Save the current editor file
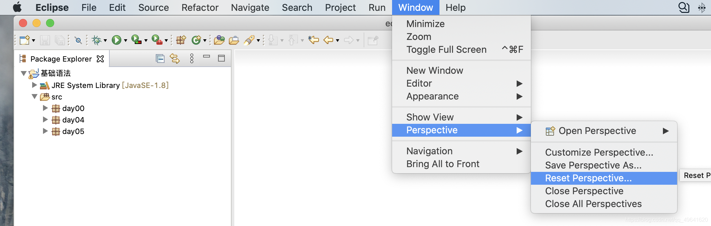 coord(44,40)
